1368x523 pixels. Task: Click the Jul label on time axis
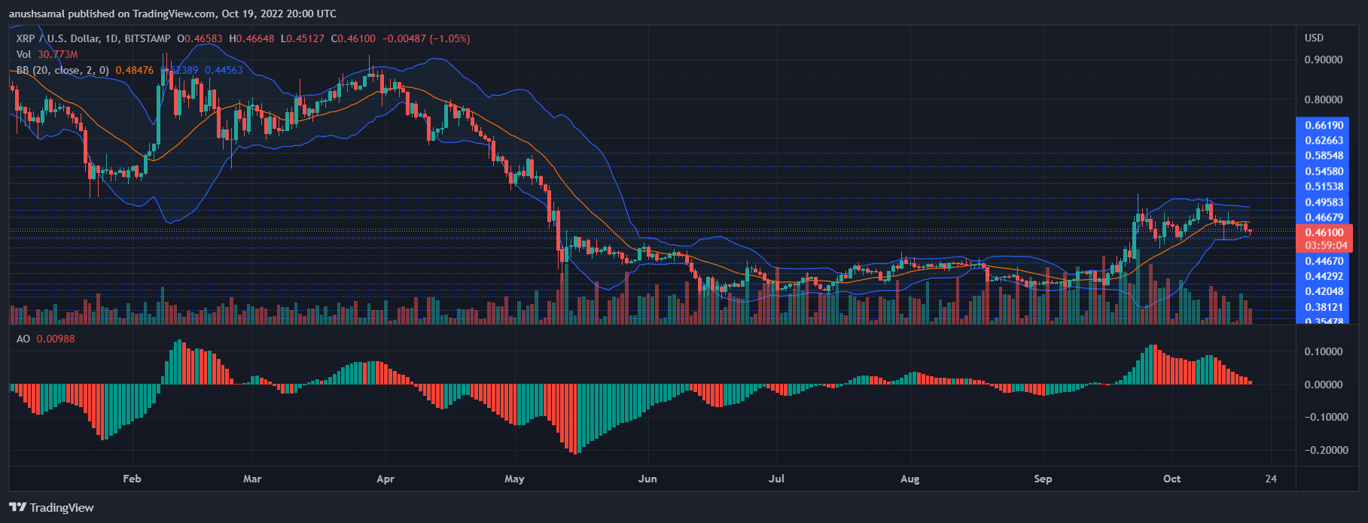click(776, 479)
